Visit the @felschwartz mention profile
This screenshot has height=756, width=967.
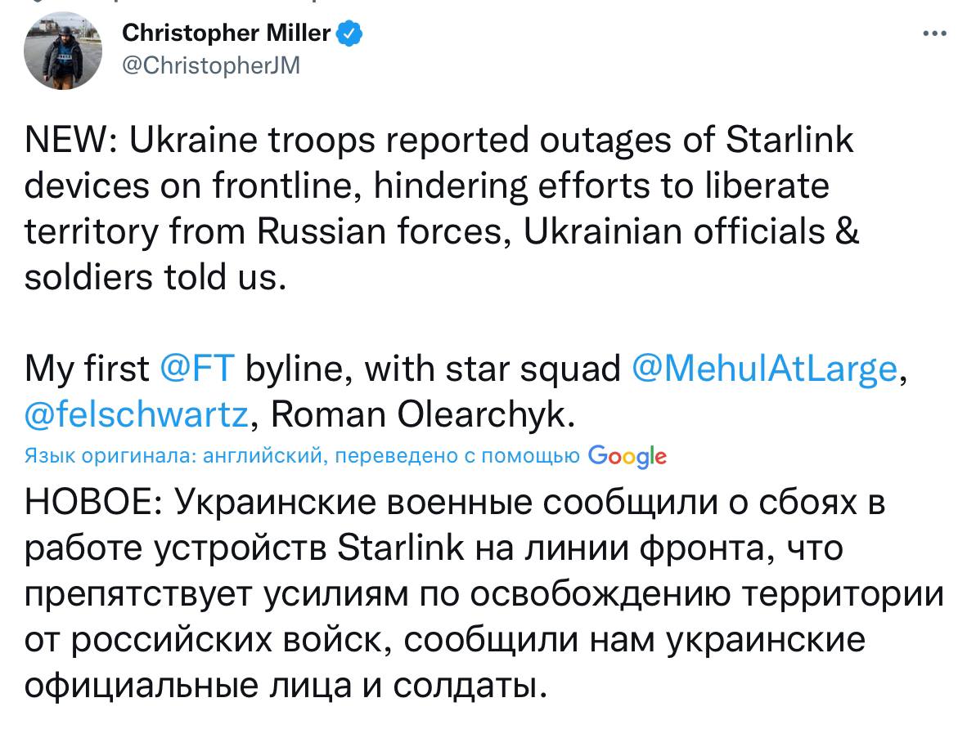(x=136, y=416)
